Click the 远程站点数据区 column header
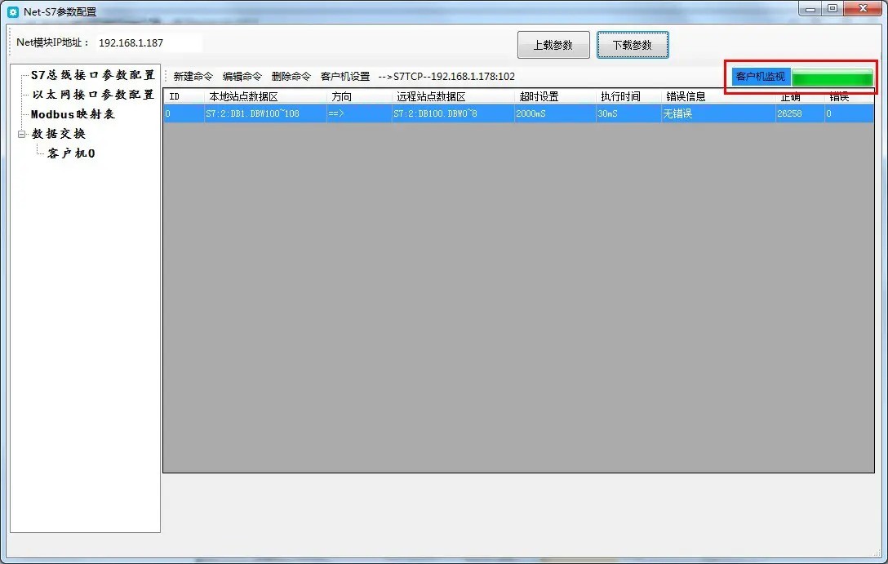The width and height of the screenshot is (888, 564). point(431,97)
